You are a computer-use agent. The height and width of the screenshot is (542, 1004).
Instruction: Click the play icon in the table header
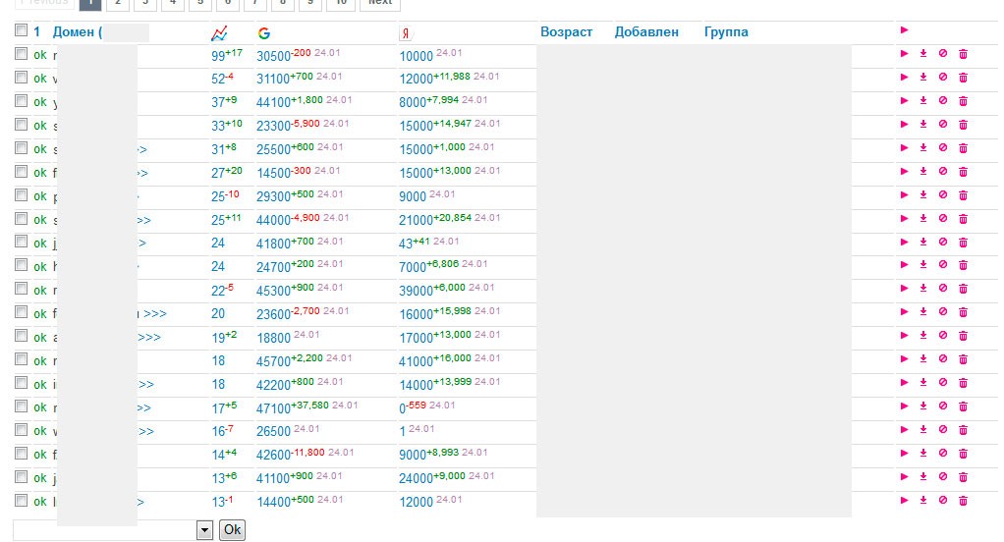point(904,30)
